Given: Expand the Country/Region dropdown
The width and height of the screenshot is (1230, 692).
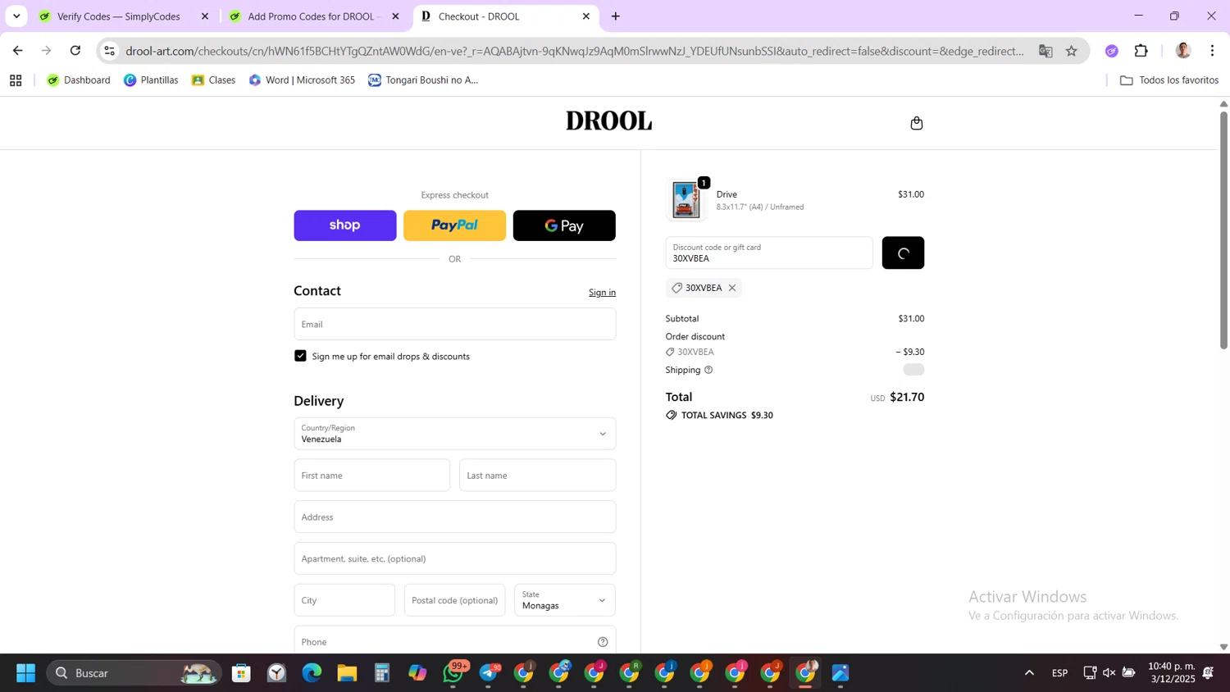Looking at the screenshot, I should (x=454, y=434).
